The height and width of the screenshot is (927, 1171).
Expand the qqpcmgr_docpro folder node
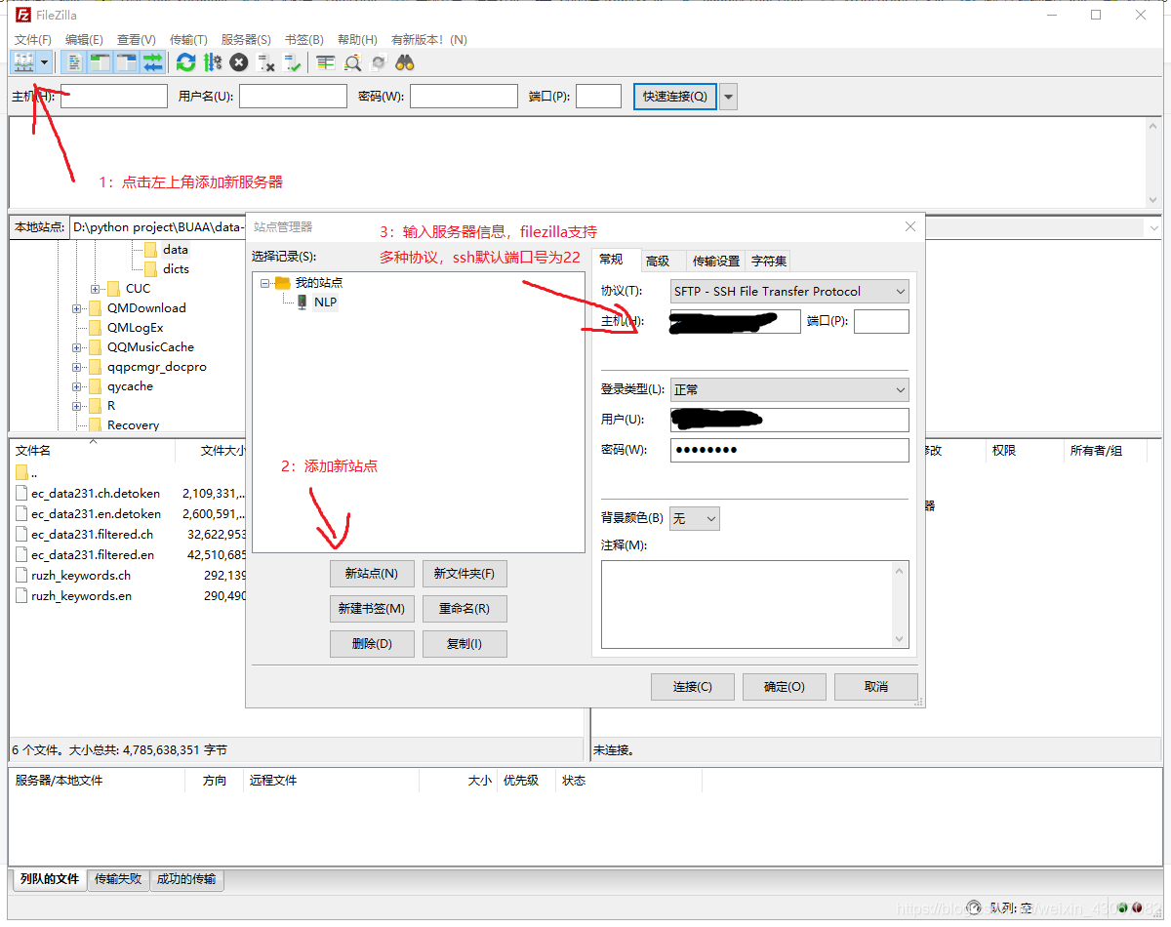pyautogui.click(x=76, y=367)
